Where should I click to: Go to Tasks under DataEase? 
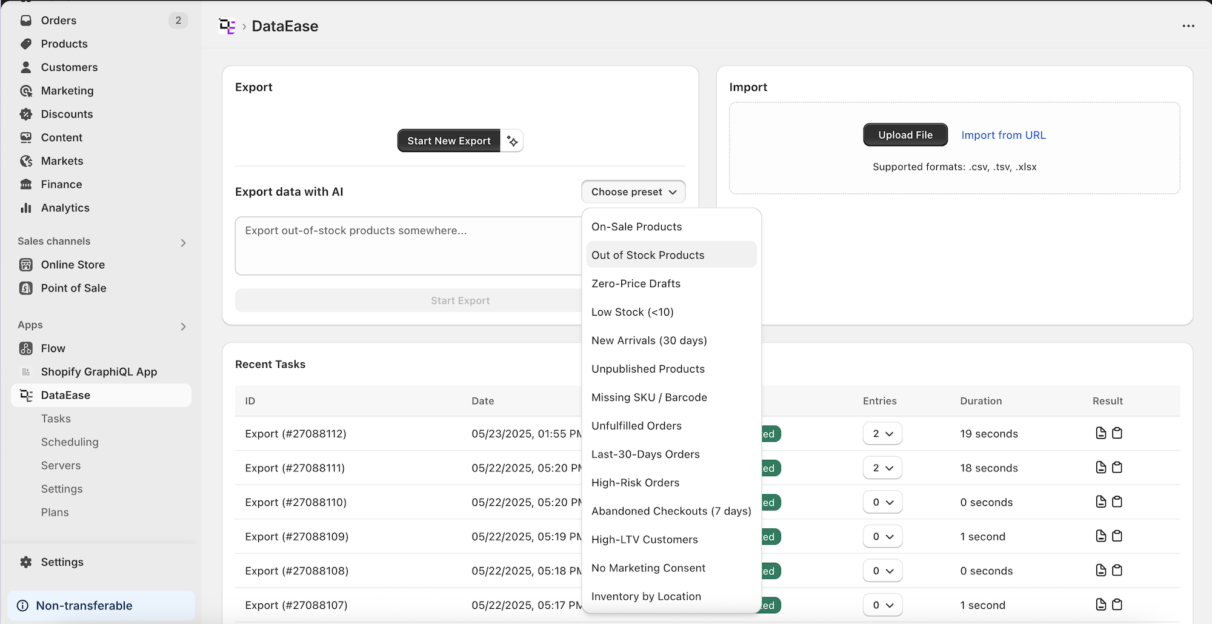click(x=56, y=419)
